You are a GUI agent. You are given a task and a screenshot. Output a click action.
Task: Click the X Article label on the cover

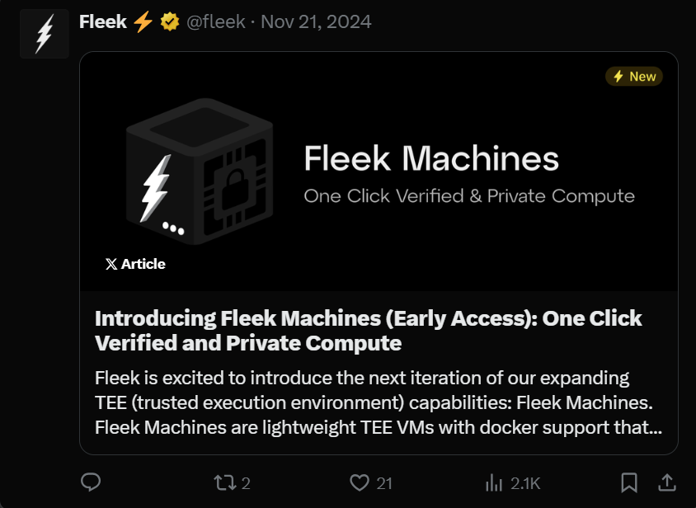click(135, 264)
